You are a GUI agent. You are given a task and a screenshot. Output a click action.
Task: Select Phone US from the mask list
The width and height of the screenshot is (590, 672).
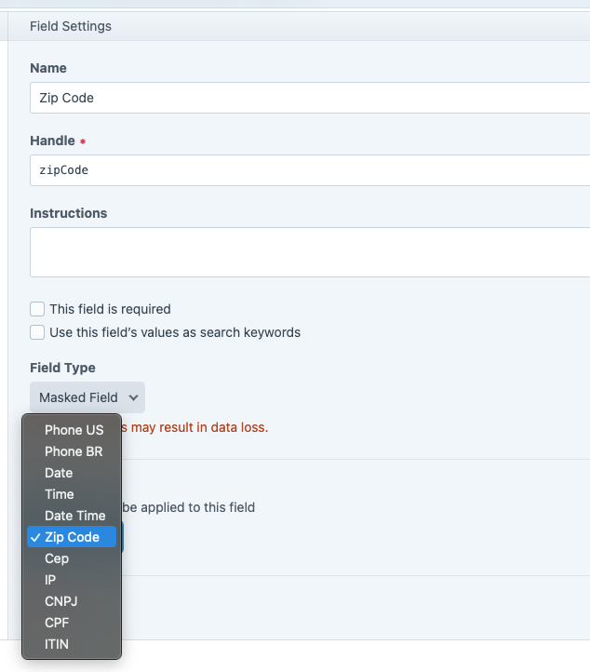pos(72,430)
